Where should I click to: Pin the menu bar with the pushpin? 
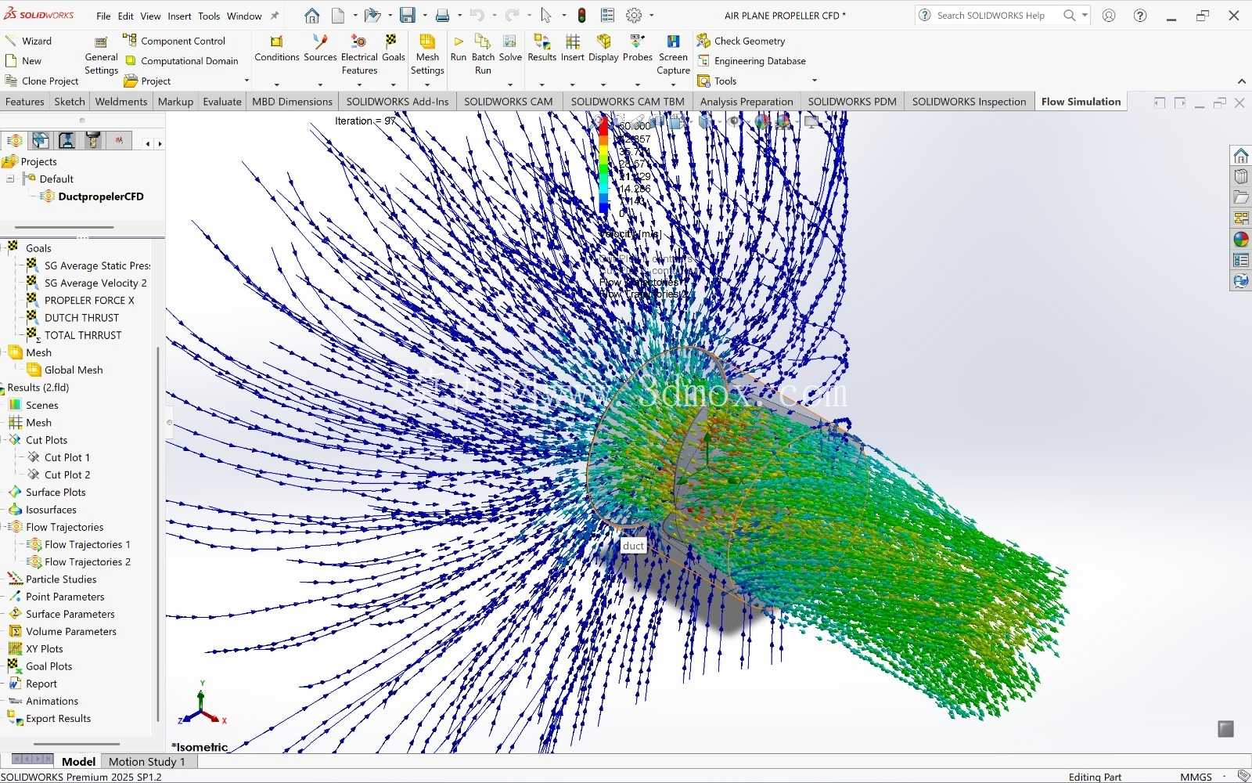coord(275,16)
